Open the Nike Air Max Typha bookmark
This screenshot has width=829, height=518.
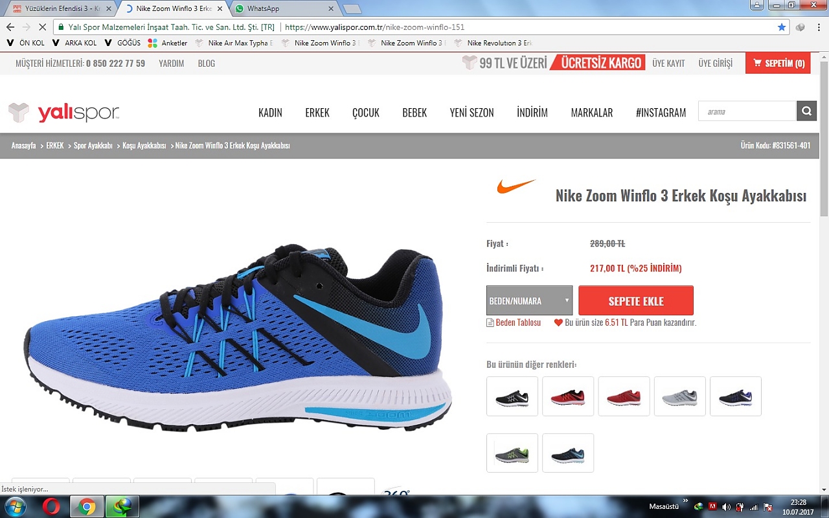click(x=234, y=43)
